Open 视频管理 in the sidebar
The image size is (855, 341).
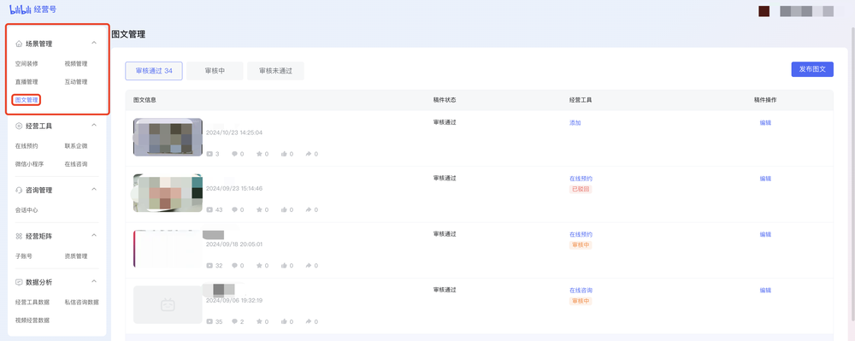pos(76,64)
